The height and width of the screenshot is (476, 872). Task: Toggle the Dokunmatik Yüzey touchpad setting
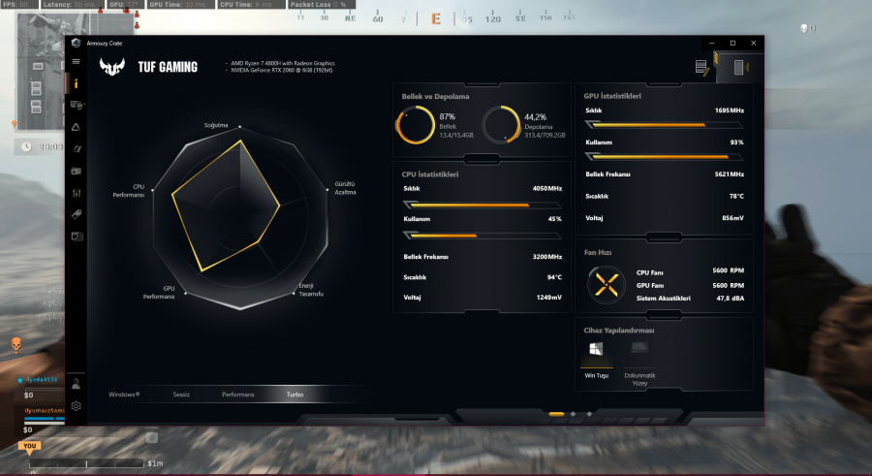click(639, 363)
